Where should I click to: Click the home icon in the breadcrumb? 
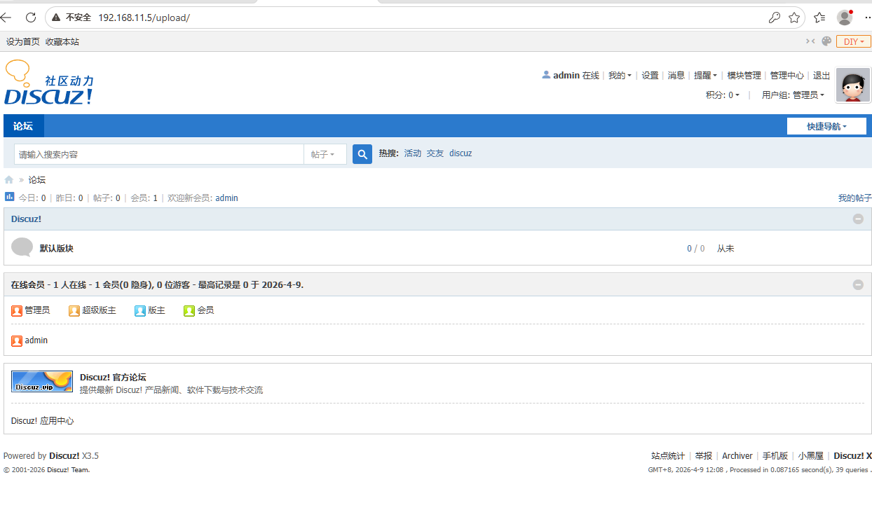9,180
